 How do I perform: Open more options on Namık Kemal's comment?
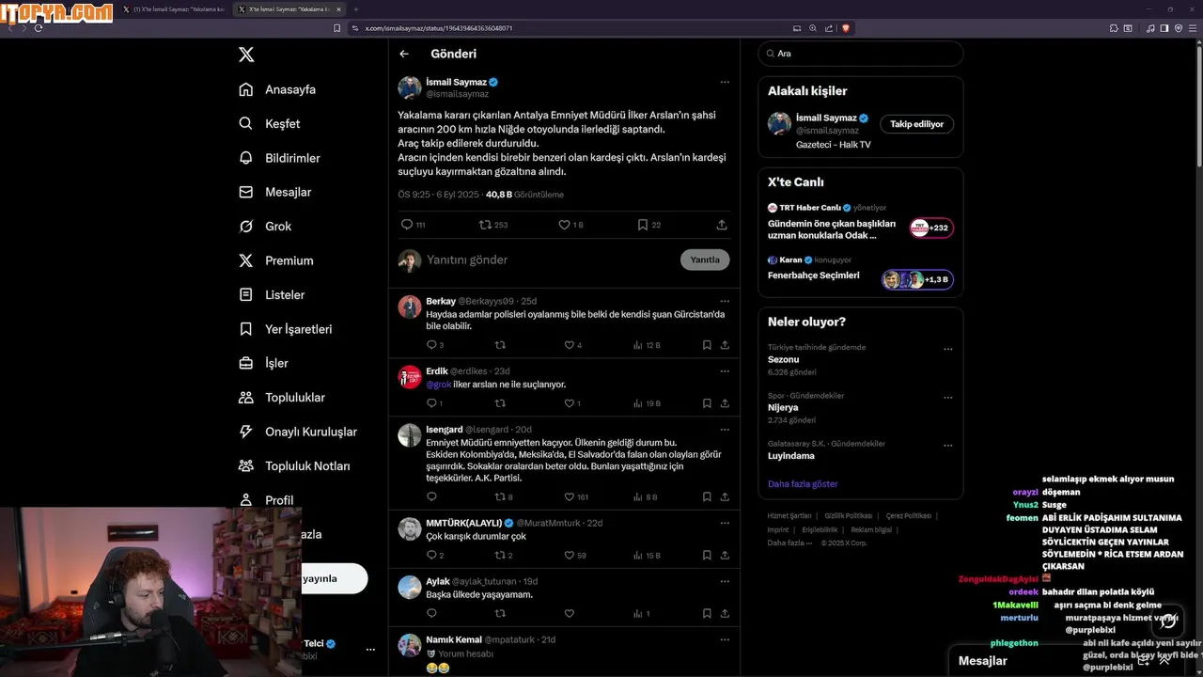click(x=725, y=639)
